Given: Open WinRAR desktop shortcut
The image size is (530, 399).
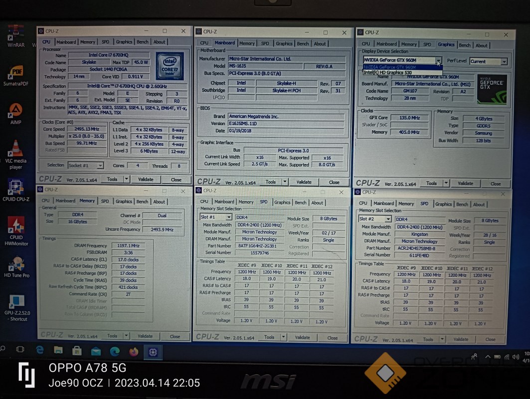Looking at the screenshot, I should click(15, 36).
